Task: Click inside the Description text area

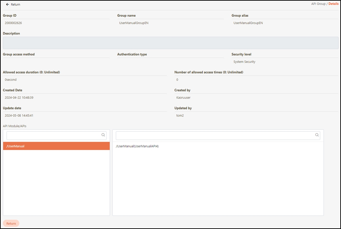Action: point(170,43)
